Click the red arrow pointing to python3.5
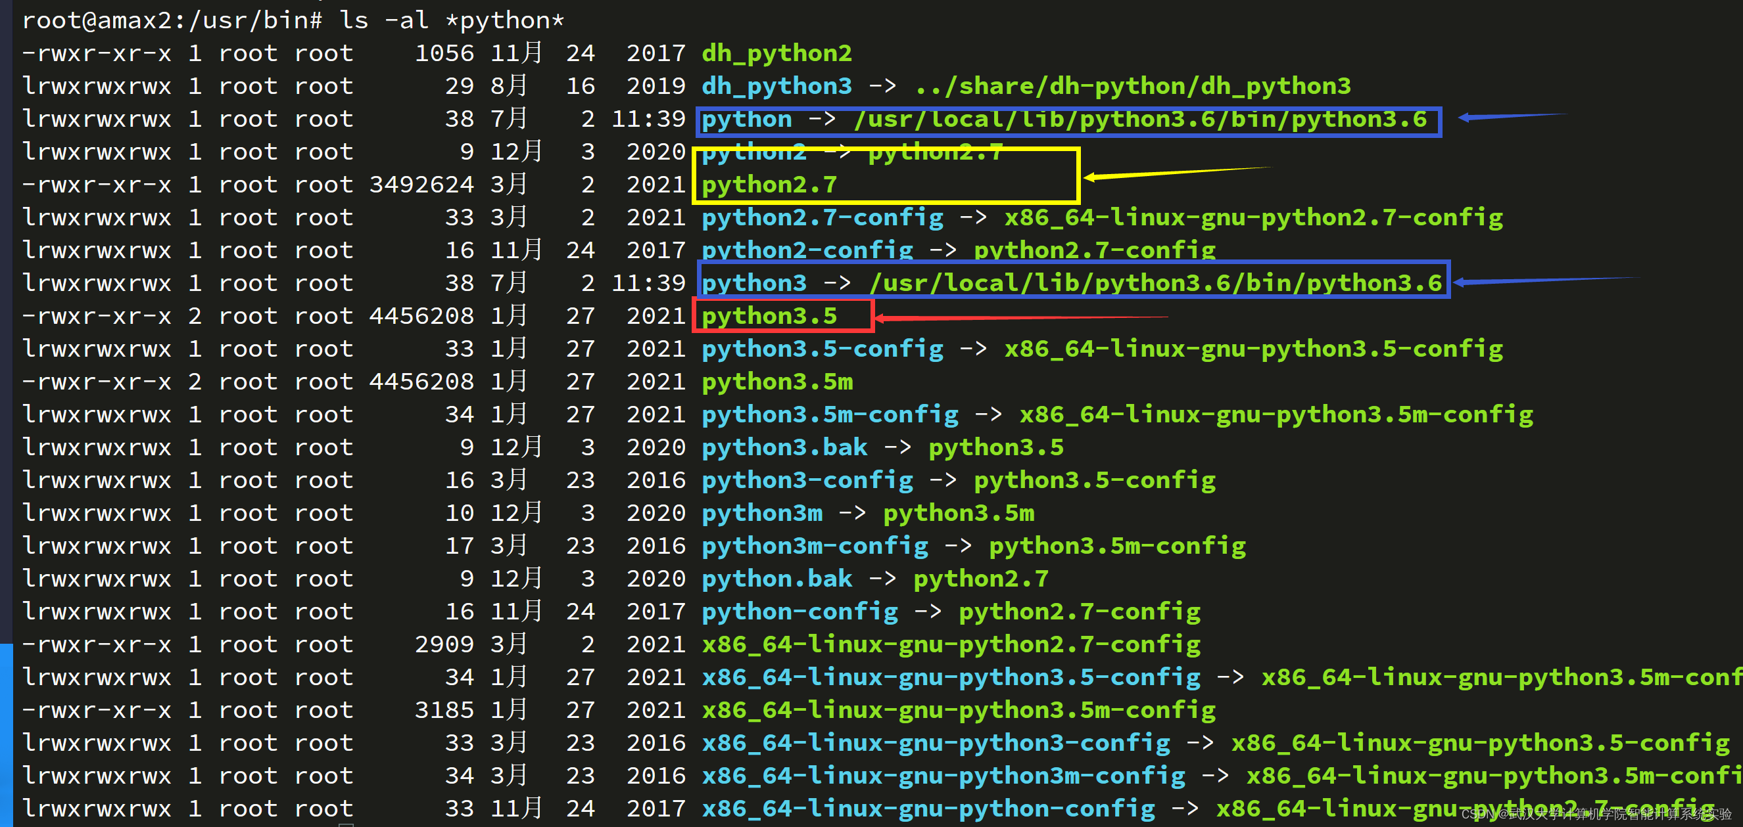Viewport: 1743px width, 827px height. [1020, 317]
